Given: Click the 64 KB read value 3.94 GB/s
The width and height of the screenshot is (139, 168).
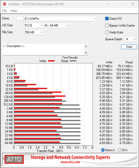Looking at the screenshot, I should (x=126, y=93).
